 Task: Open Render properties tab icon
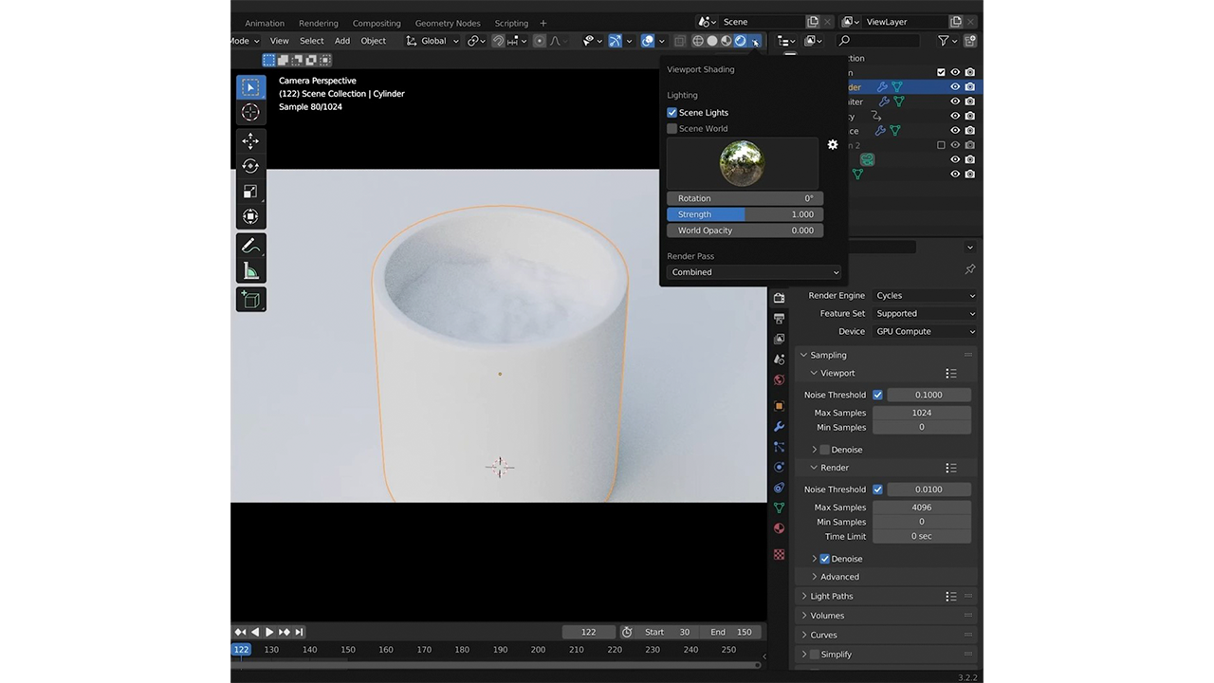779,298
